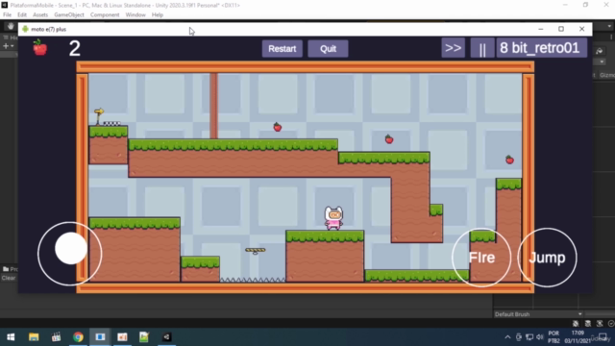Open Windows Start menu
The width and height of the screenshot is (615, 346).
(11, 337)
